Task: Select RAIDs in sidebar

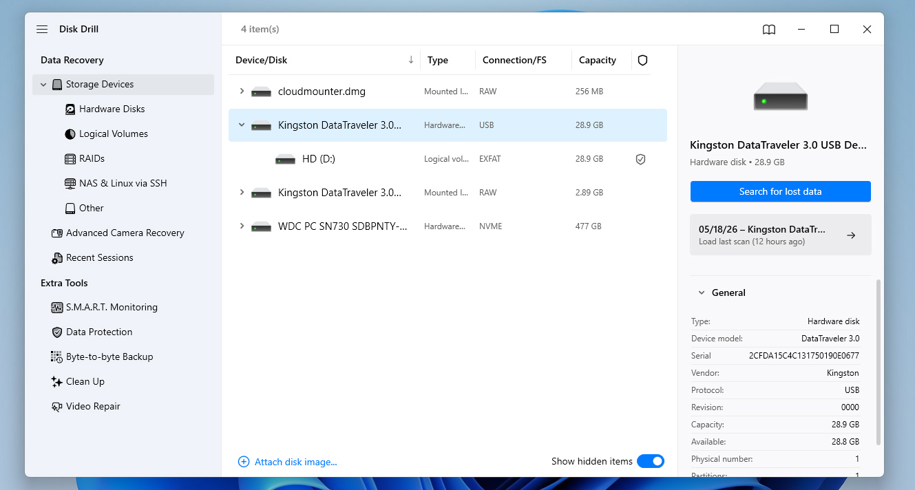Action: [92, 158]
